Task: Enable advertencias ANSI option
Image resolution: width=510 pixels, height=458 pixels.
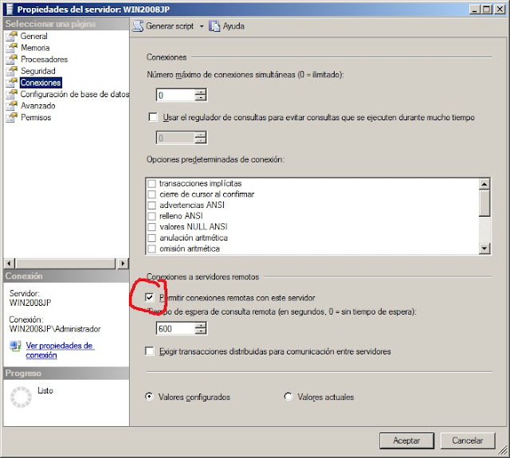Action: pos(152,206)
